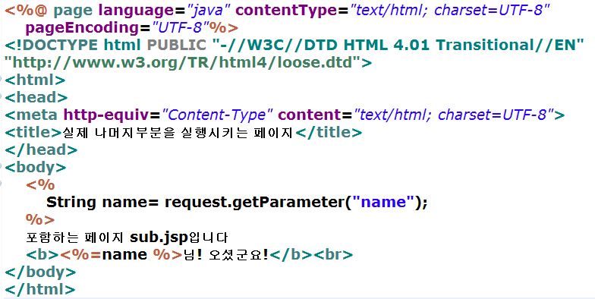Click the content attribute of the meta tag
Screen dimensions: 595x299
pyautogui.click(x=310, y=115)
